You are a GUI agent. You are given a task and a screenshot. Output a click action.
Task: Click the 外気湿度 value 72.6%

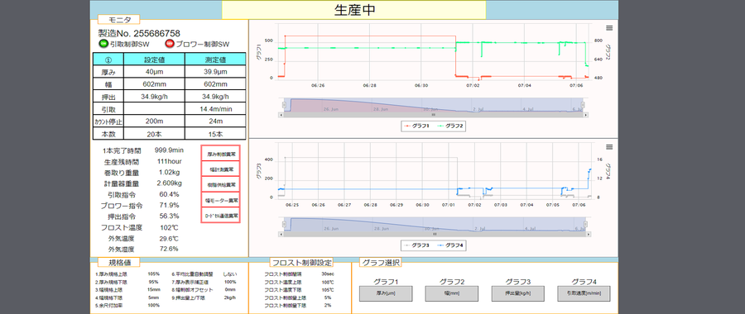[x=169, y=249]
